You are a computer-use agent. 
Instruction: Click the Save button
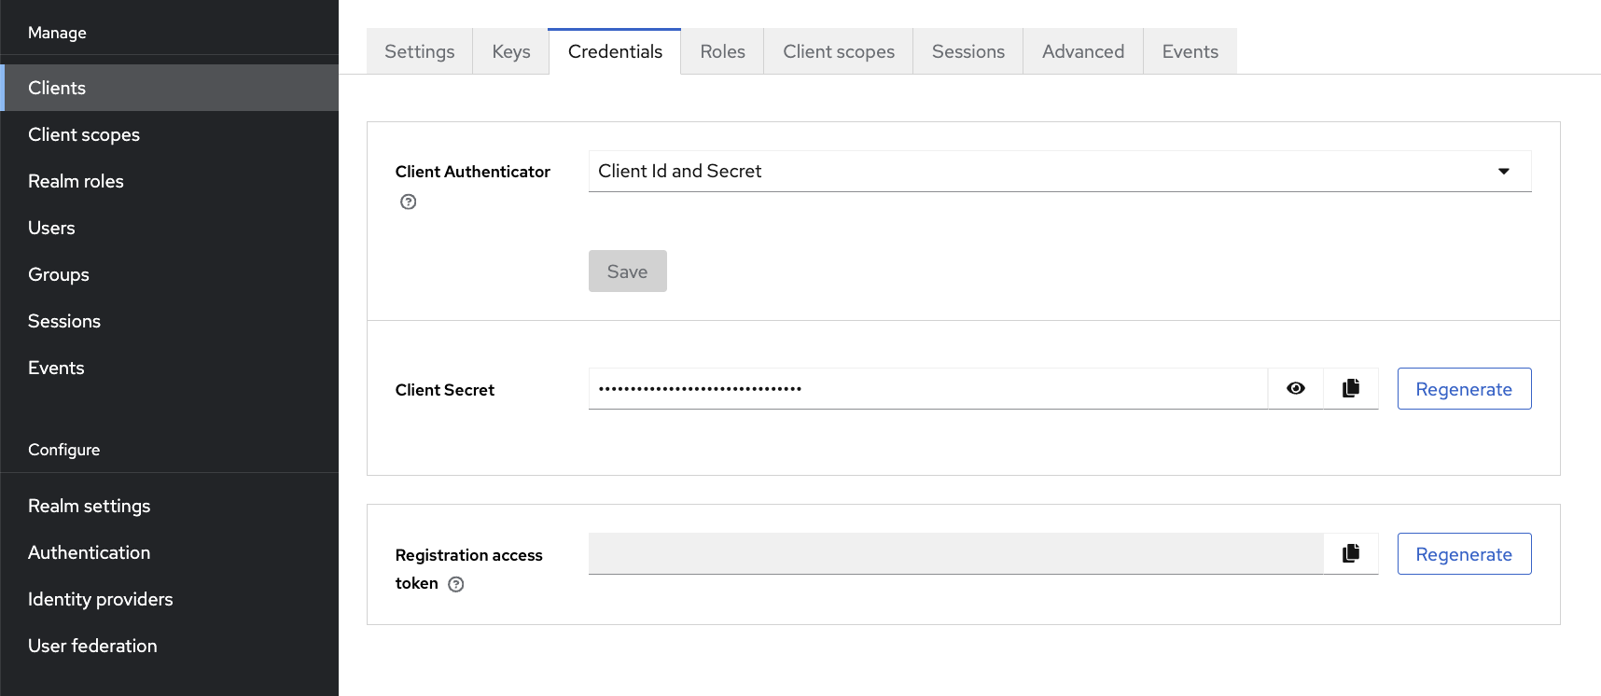[x=627, y=271]
